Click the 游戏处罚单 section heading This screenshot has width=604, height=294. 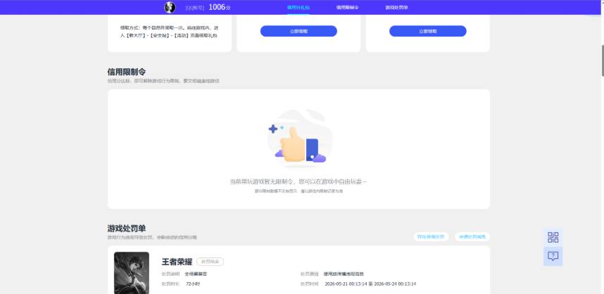[x=127, y=228]
